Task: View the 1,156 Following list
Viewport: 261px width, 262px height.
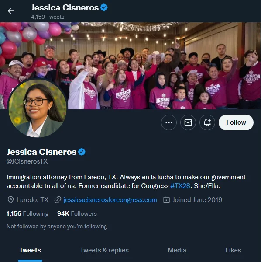Action: [27, 213]
